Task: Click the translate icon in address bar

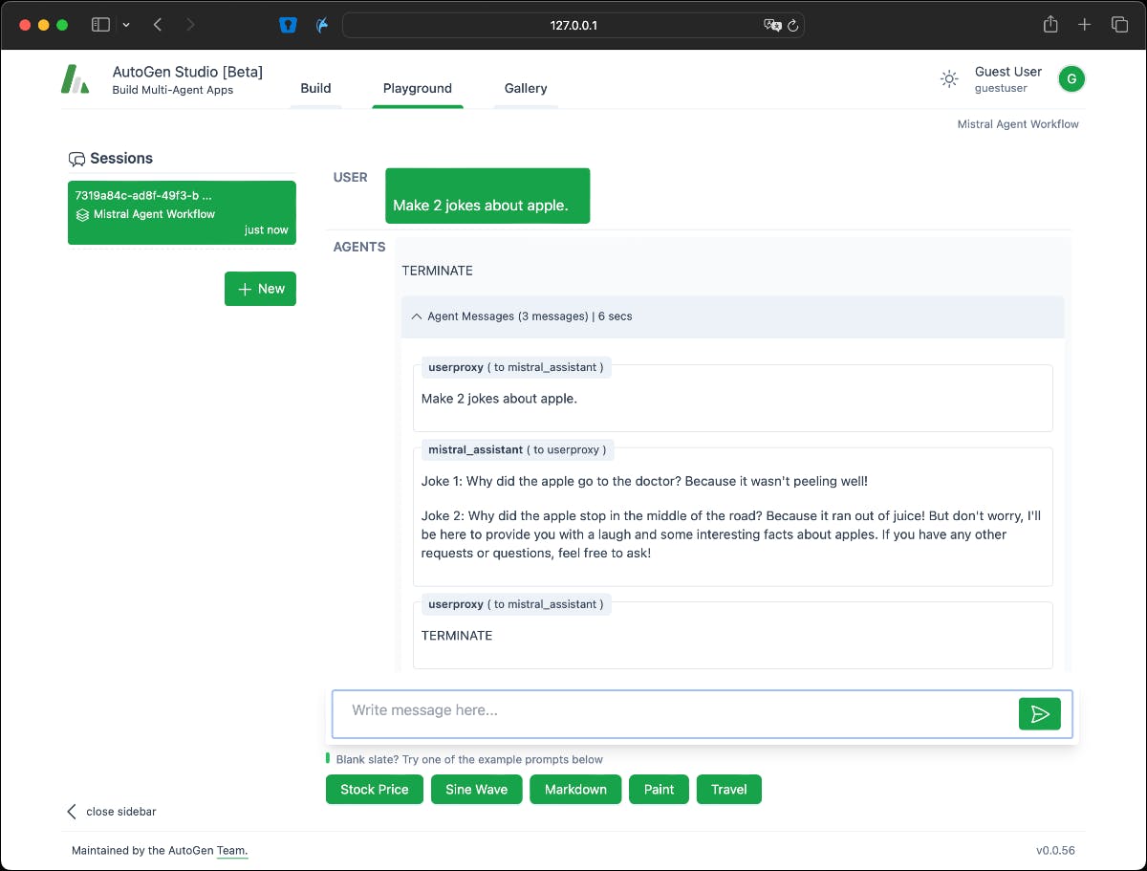Action: tap(772, 25)
